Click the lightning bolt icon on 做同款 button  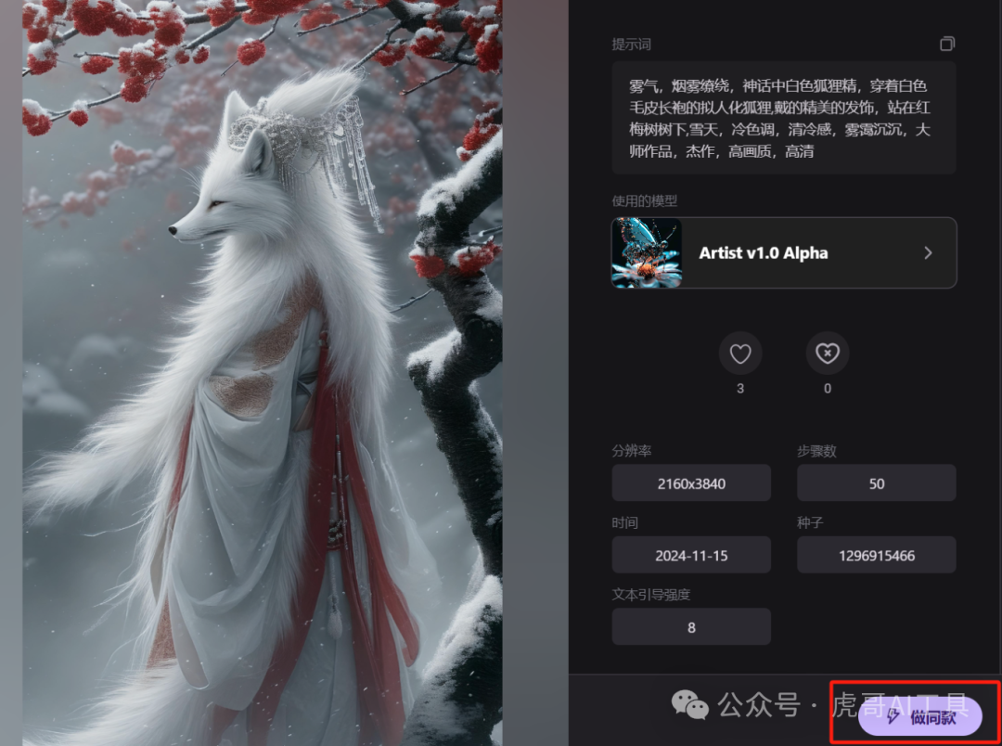(891, 715)
